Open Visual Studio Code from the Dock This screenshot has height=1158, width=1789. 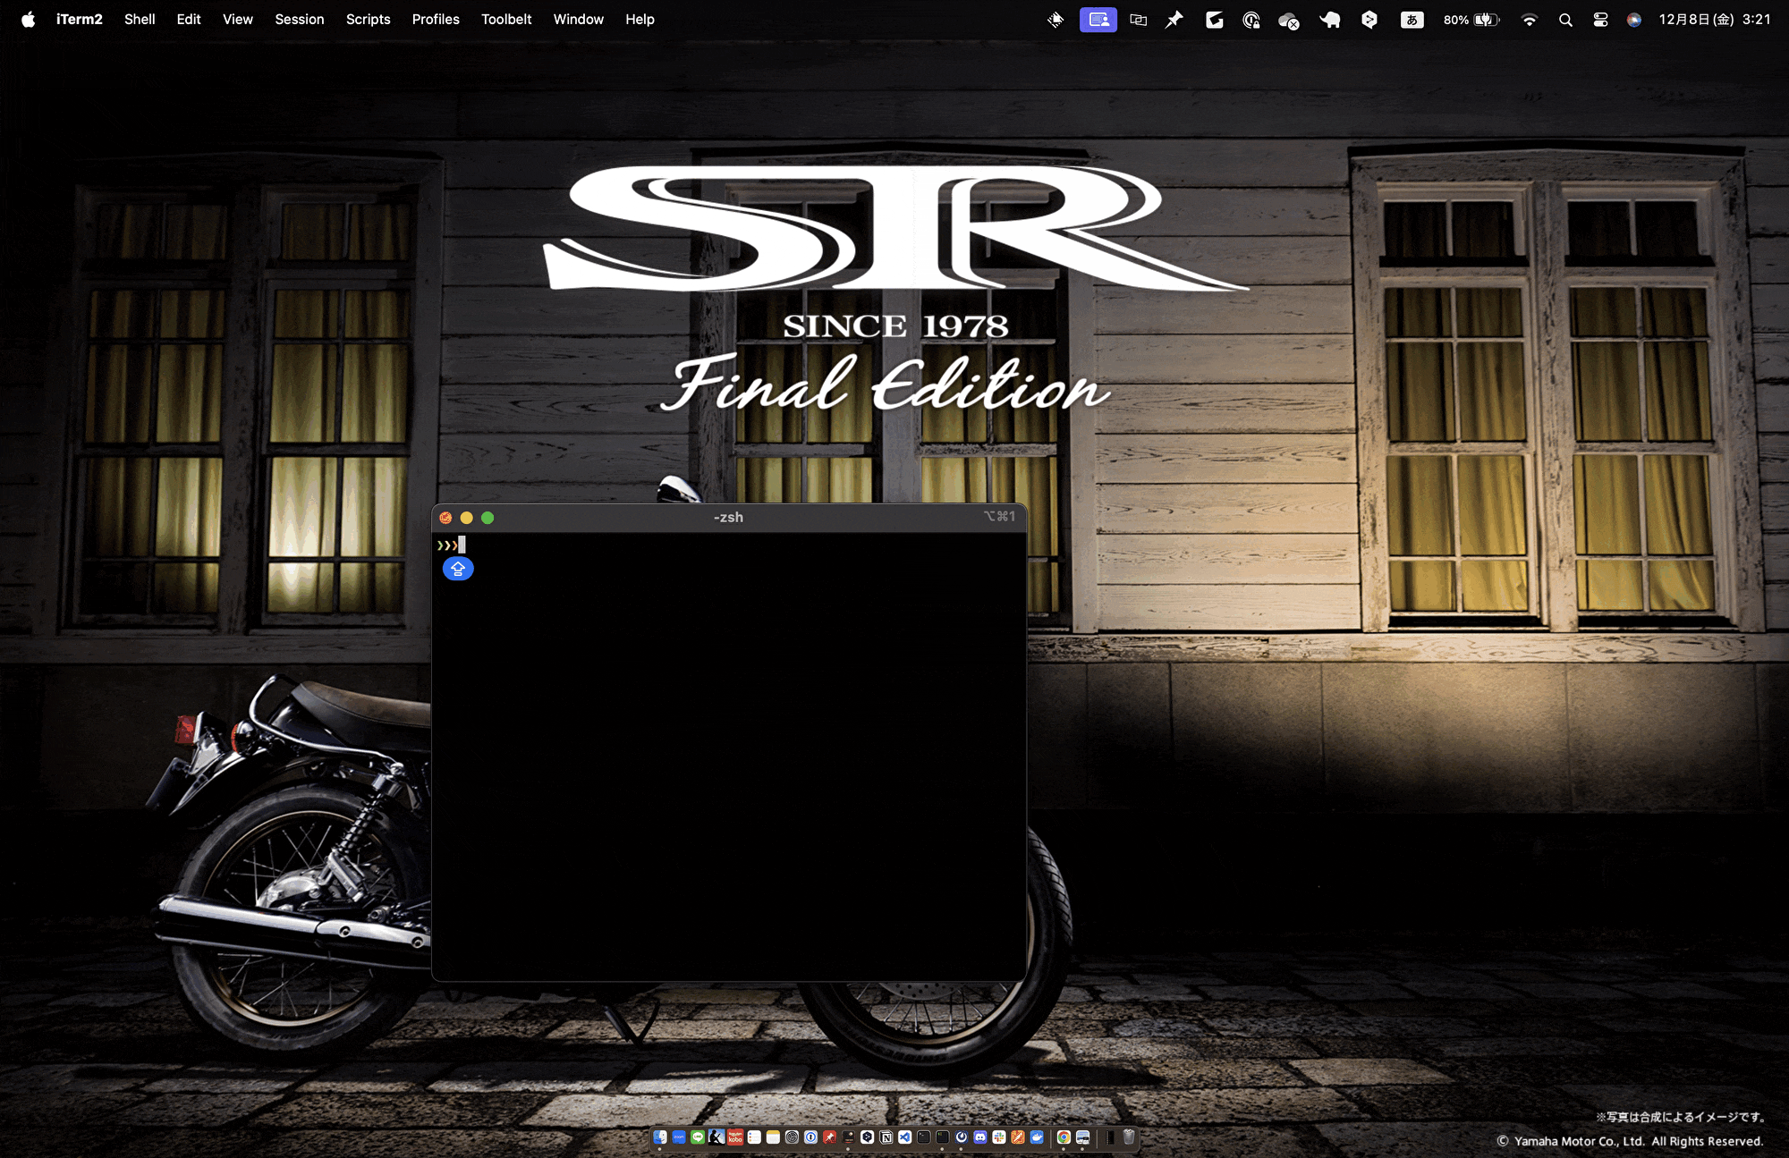point(905,1137)
